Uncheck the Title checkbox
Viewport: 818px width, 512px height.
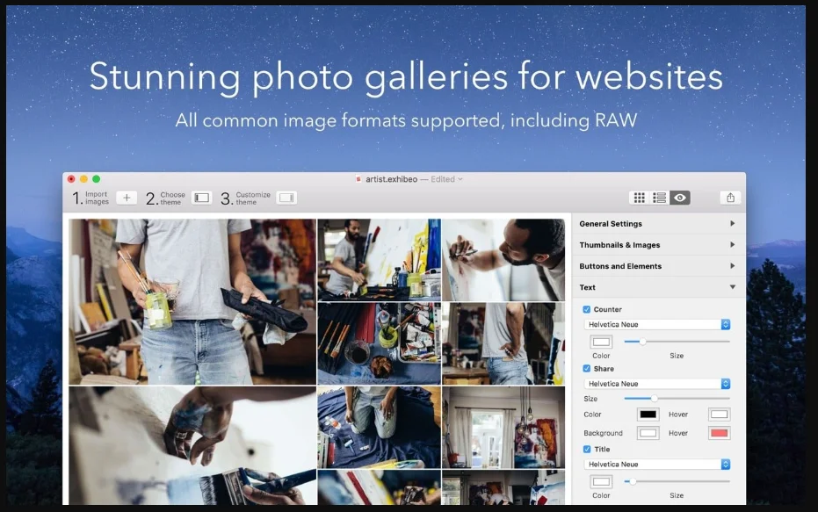[586, 449]
